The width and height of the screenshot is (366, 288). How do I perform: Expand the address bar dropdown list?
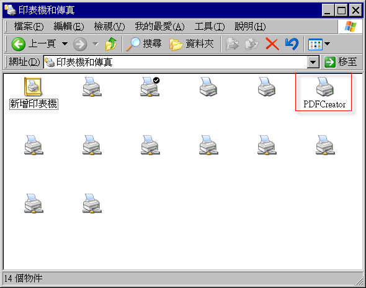(313, 62)
